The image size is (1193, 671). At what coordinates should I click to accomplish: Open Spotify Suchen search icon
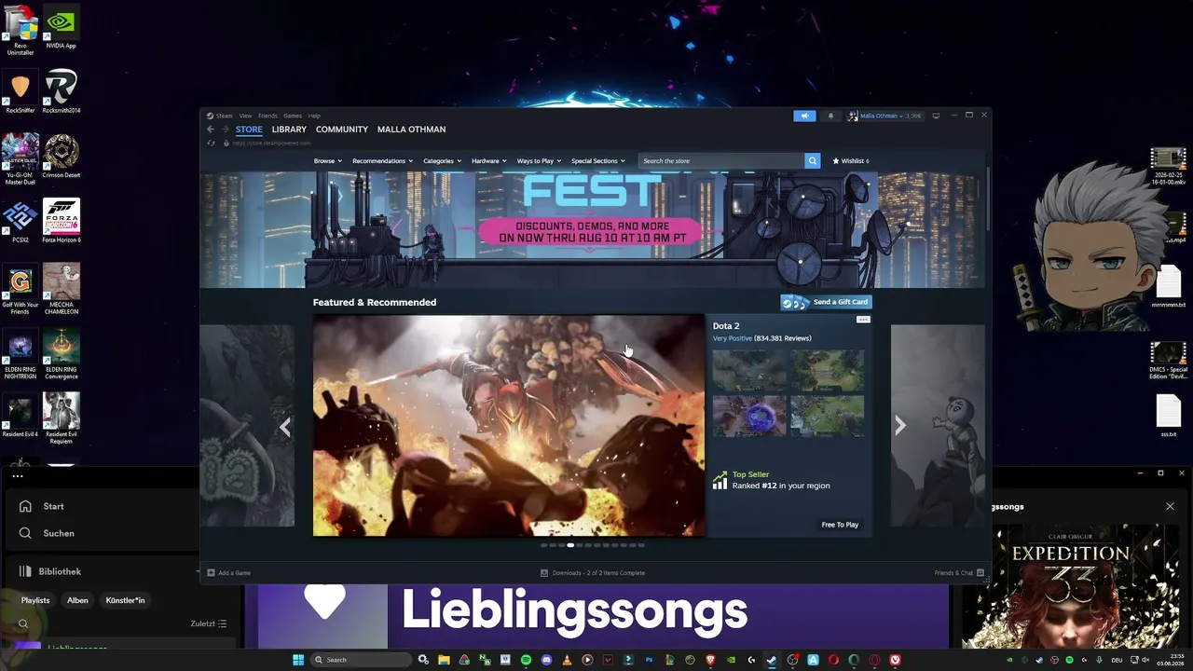pos(25,533)
